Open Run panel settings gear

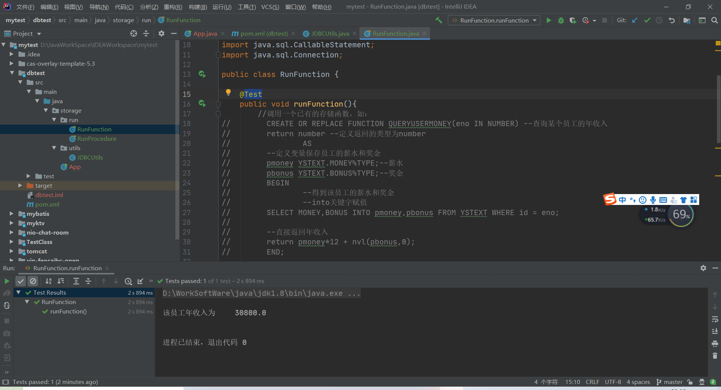703,268
